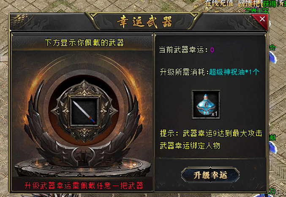Click the stone pedestal base under the weapon emblem
This screenshot has height=197, width=286.
pos(83,167)
